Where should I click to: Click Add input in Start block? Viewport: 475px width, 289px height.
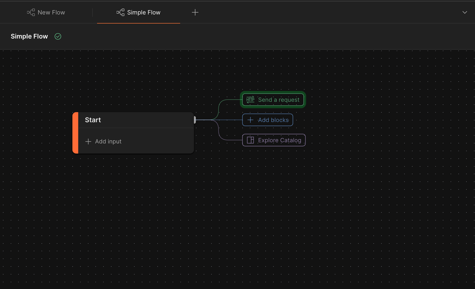click(x=108, y=142)
